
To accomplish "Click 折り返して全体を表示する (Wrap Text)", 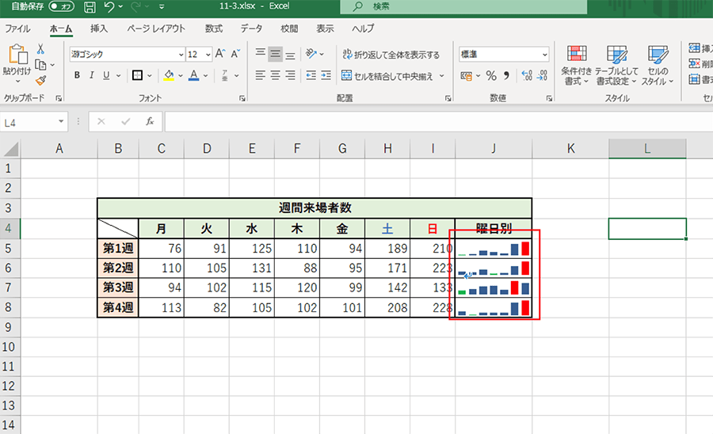I will click(391, 55).
